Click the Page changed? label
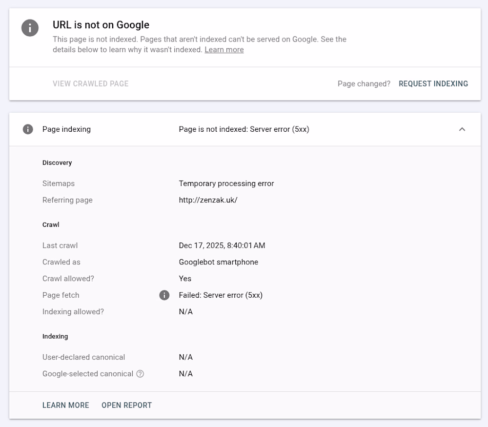This screenshot has height=427, width=488. tap(364, 84)
